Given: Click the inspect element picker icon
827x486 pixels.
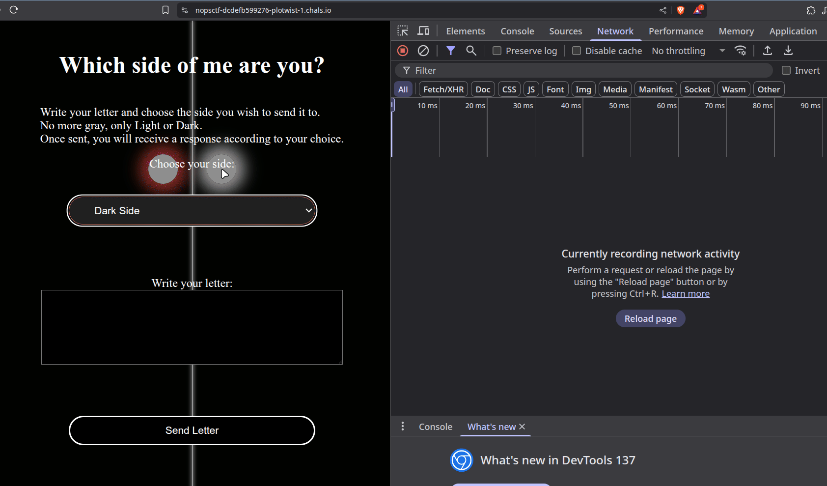Looking at the screenshot, I should click(403, 31).
